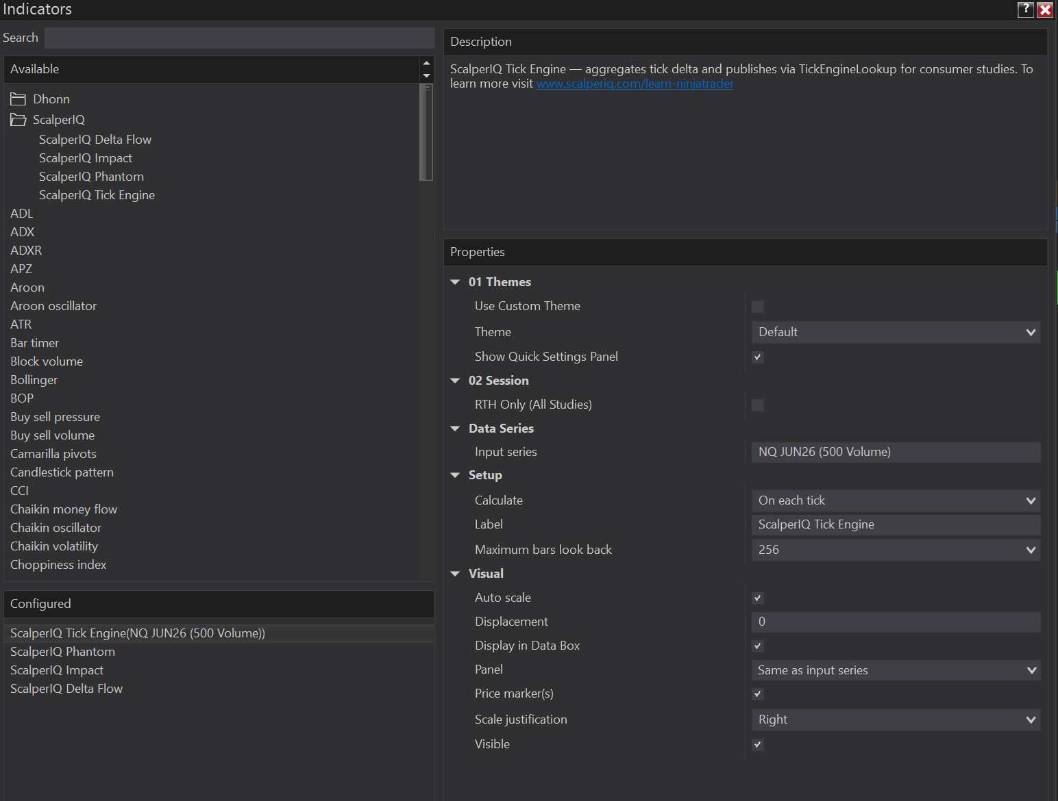Open the Theme dropdown
The image size is (1058, 801).
(x=896, y=332)
